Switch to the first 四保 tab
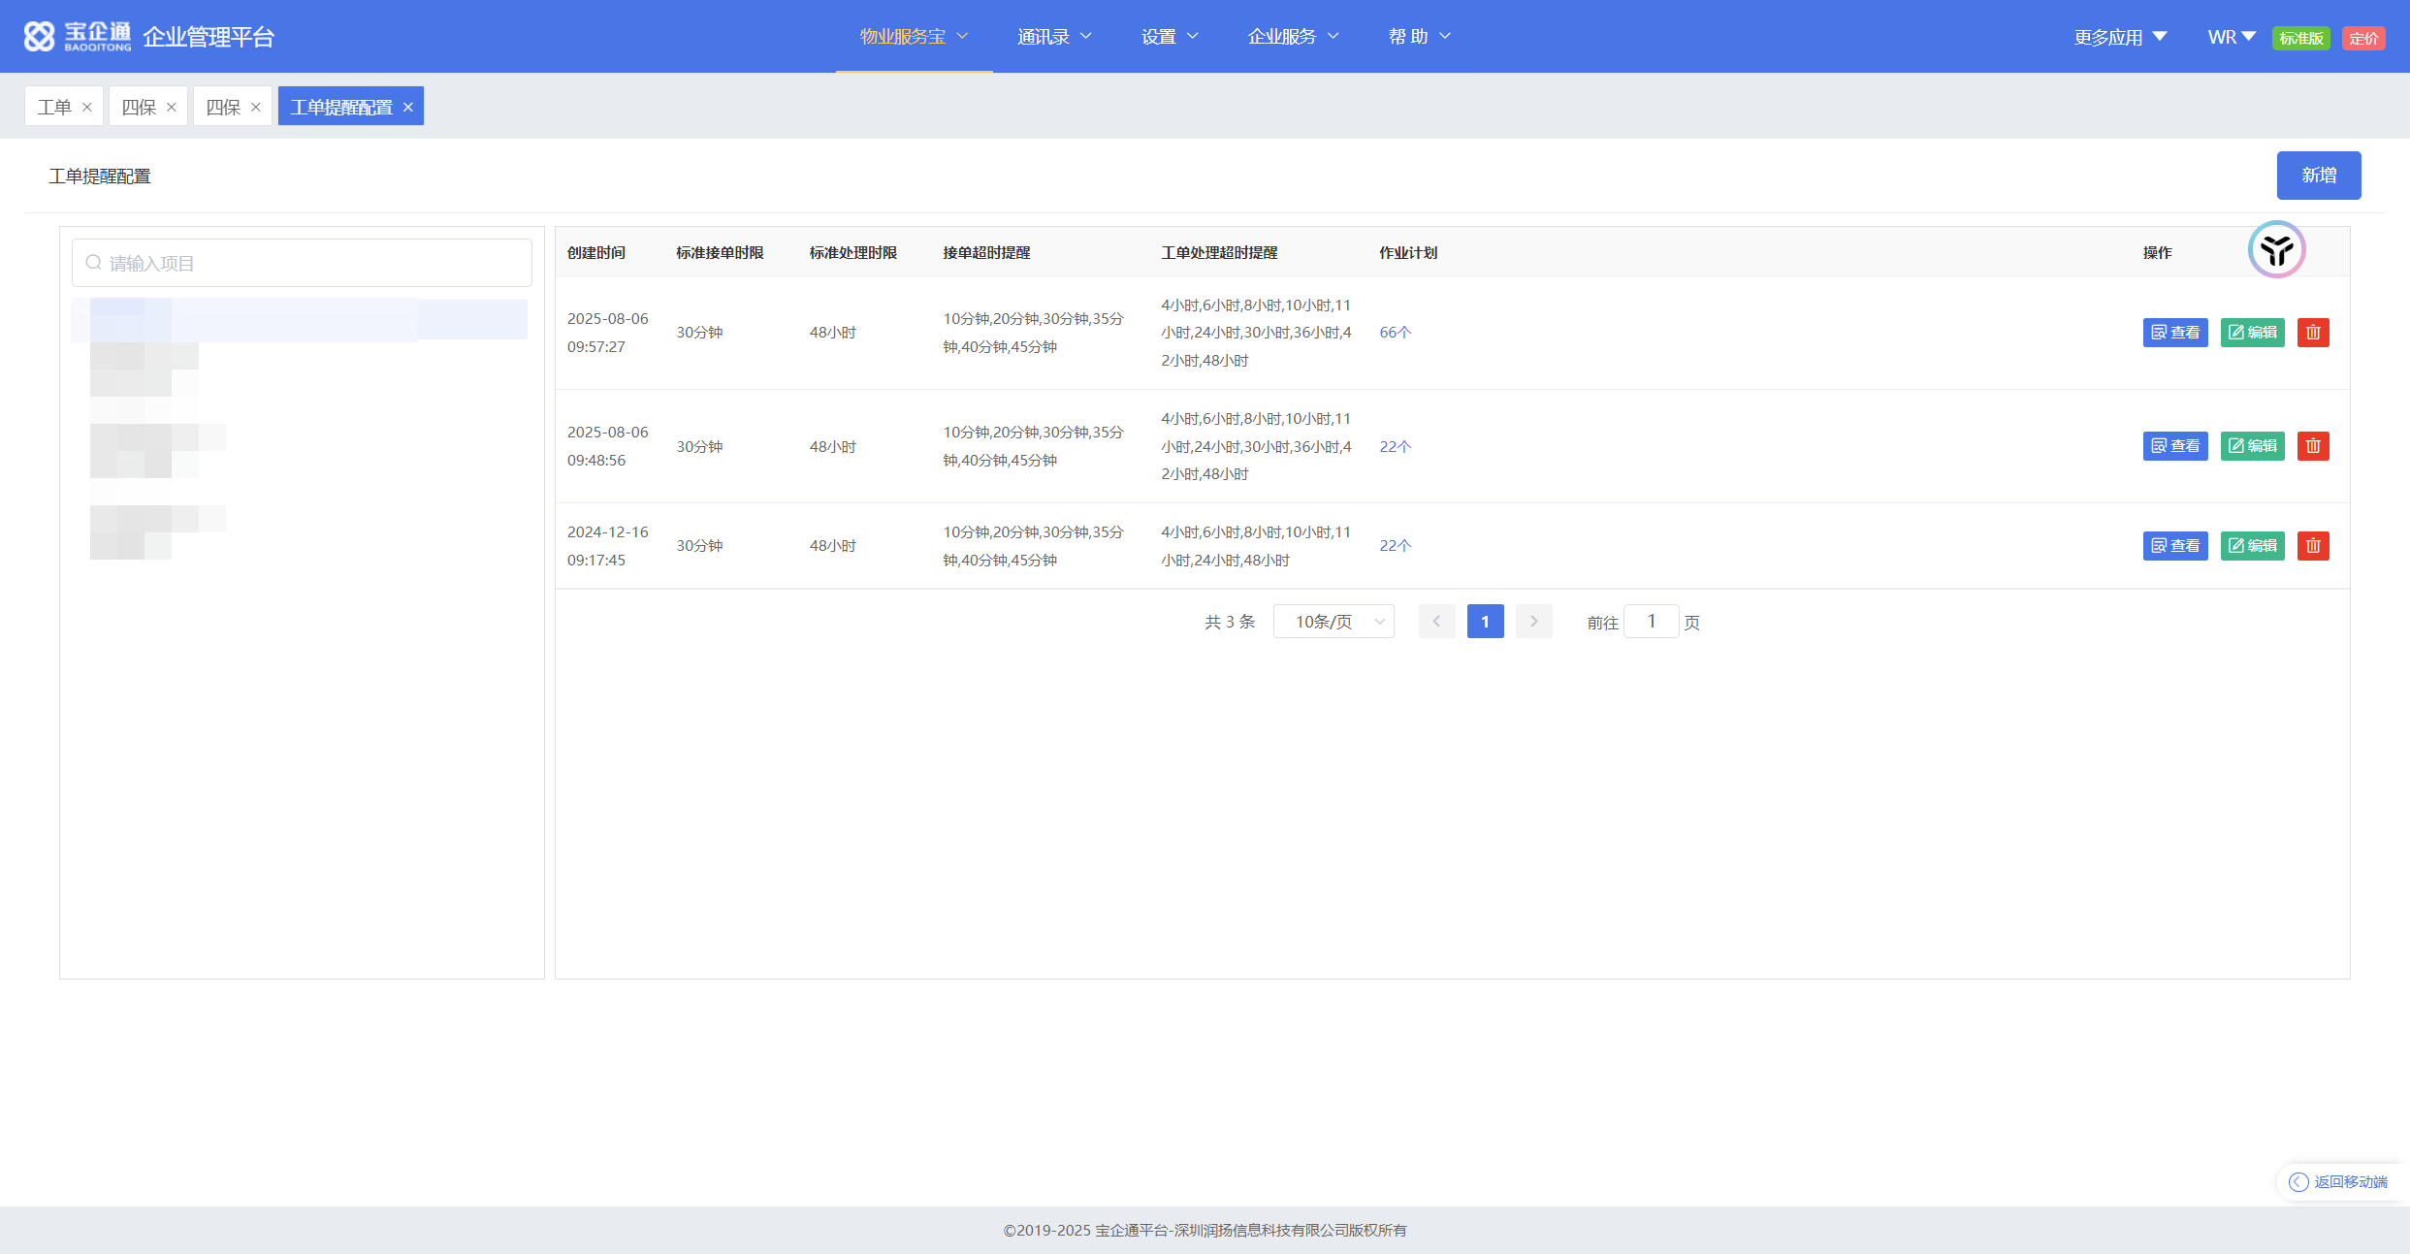Viewport: 2410px width, 1254px height. click(x=139, y=108)
